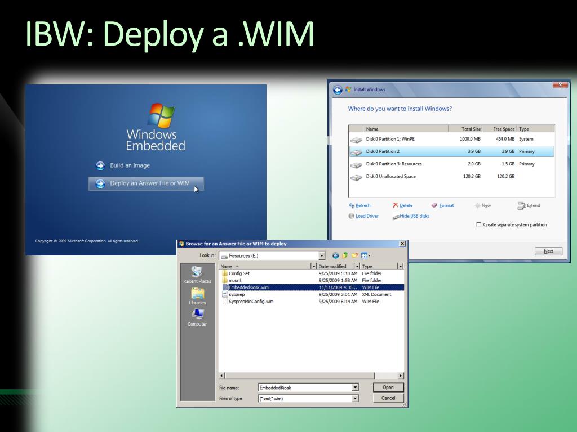The height and width of the screenshot is (432, 577).
Task: Click Build an Image arrow icon
Action: pyautogui.click(x=100, y=166)
